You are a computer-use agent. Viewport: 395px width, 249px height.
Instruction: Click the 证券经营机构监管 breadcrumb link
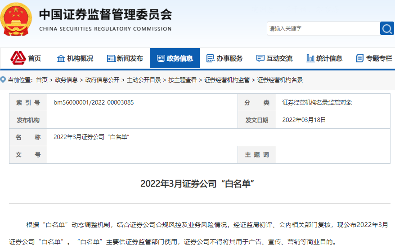(x=227, y=80)
